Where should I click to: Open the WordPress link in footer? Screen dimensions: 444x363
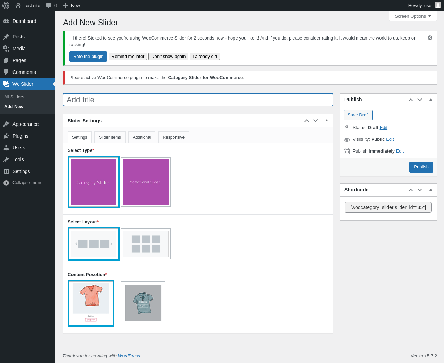(x=129, y=356)
